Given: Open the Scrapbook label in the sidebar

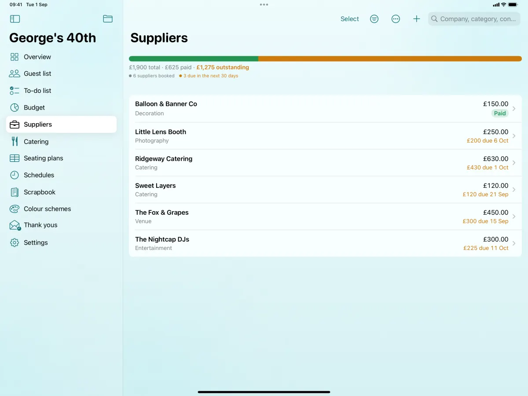Looking at the screenshot, I should 40,192.
